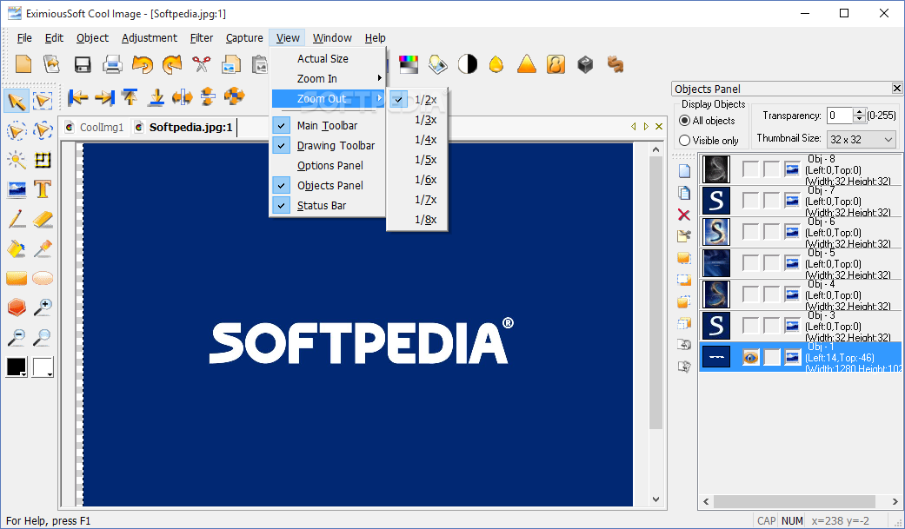Screen dimensions: 905x529
Task: Select the arrow pointer selection tool
Action: [x=17, y=101]
